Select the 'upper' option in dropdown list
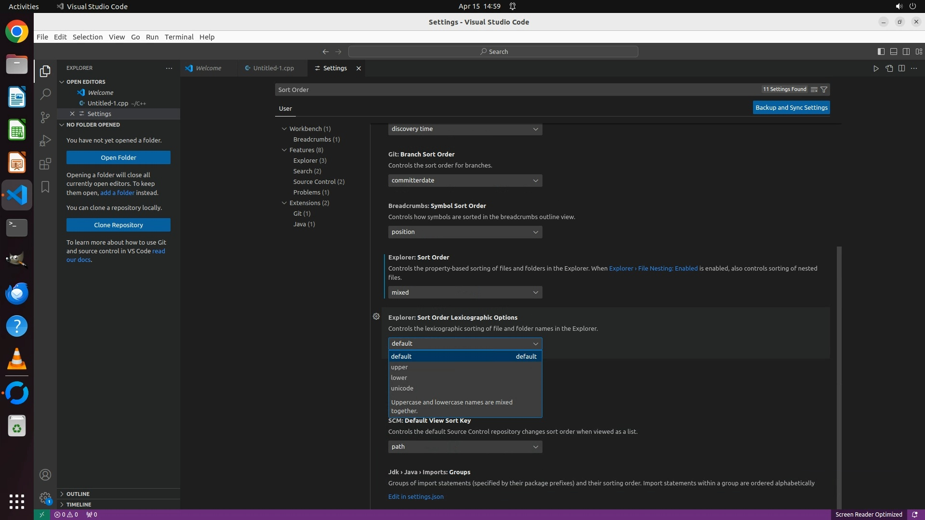 399,367
